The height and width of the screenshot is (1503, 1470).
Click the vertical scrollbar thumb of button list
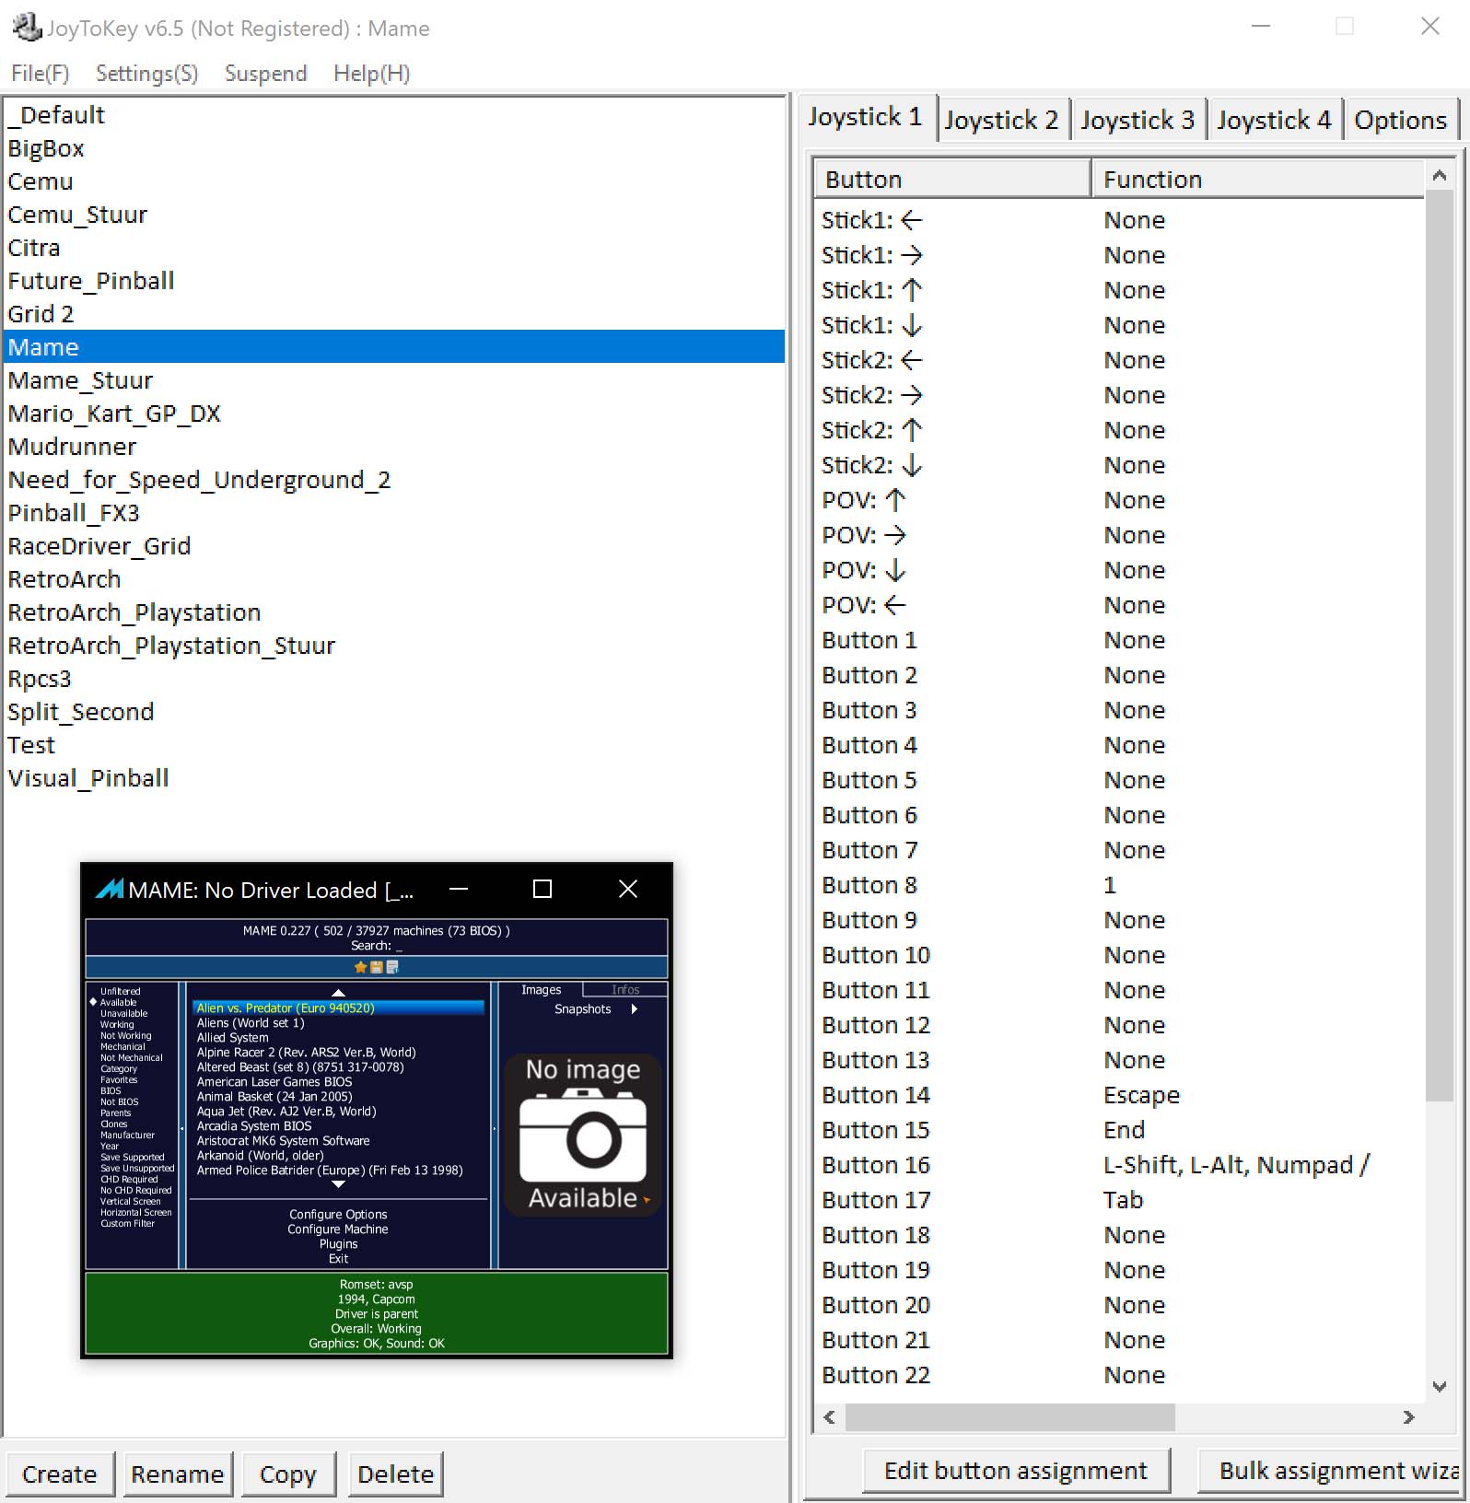point(1440,645)
